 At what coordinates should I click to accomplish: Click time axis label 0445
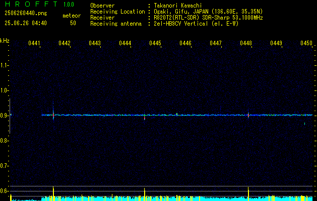(155, 43)
